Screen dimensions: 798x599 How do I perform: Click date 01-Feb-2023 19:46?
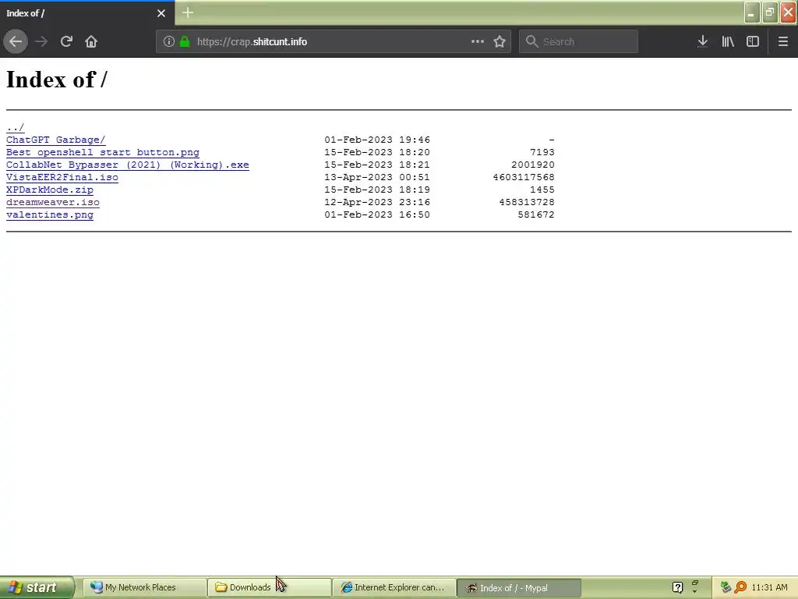(377, 140)
